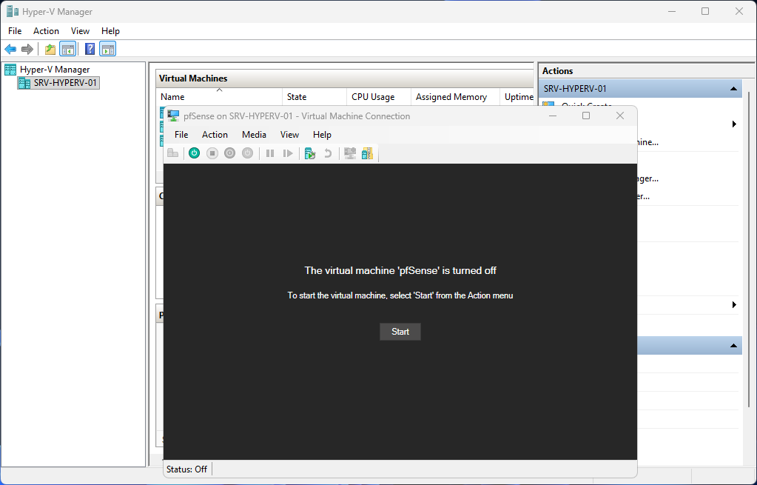Click the Pause icon in VM toolbar
757x485 pixels.
(x=270, y=153)
